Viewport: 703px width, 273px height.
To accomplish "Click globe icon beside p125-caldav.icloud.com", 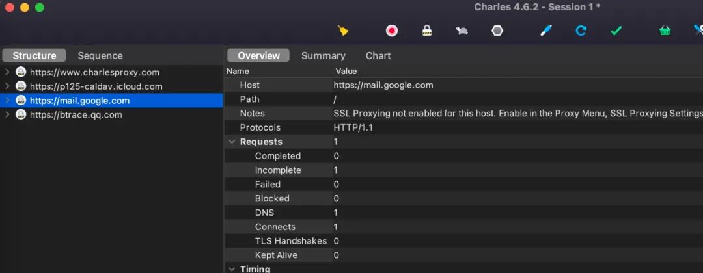I will coord(21,86).
